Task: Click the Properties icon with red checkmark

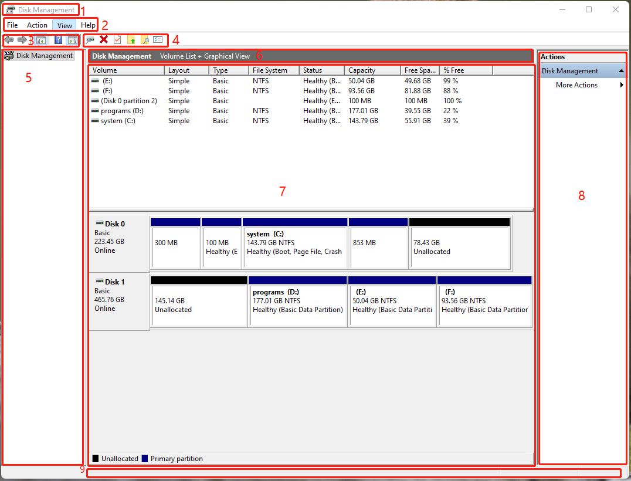Action: coord(117,40)
